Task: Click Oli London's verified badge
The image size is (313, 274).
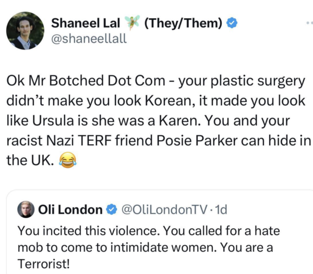Action: pyautogui.click(x=111, y=210)
